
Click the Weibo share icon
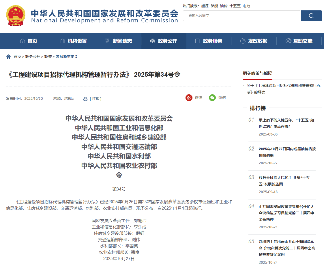click(189, 98)
